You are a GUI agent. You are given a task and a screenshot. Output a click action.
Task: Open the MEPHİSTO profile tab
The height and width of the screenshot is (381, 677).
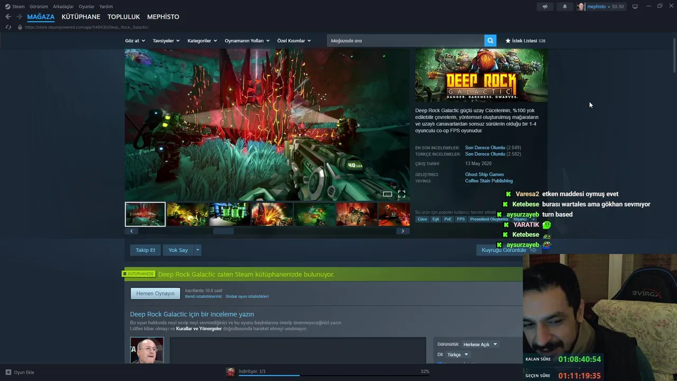pyautogui.click(x=163, y=17)
